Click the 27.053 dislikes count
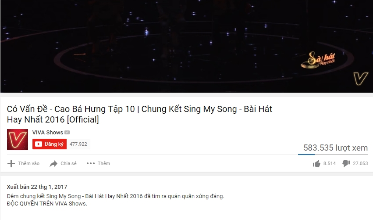The image size is (373, 220). [360, 163]
